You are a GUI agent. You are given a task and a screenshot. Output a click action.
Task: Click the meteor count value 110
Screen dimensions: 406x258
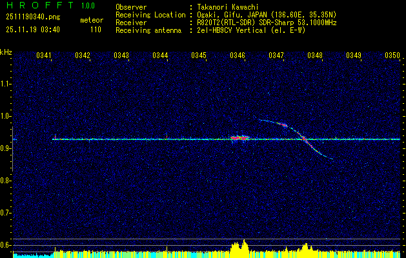[96, 30]
